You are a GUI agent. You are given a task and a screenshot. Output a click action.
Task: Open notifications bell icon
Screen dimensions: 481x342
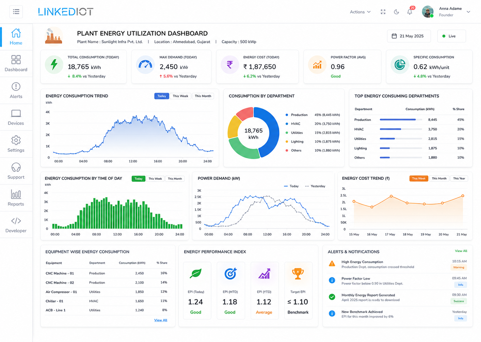point(410,12)
